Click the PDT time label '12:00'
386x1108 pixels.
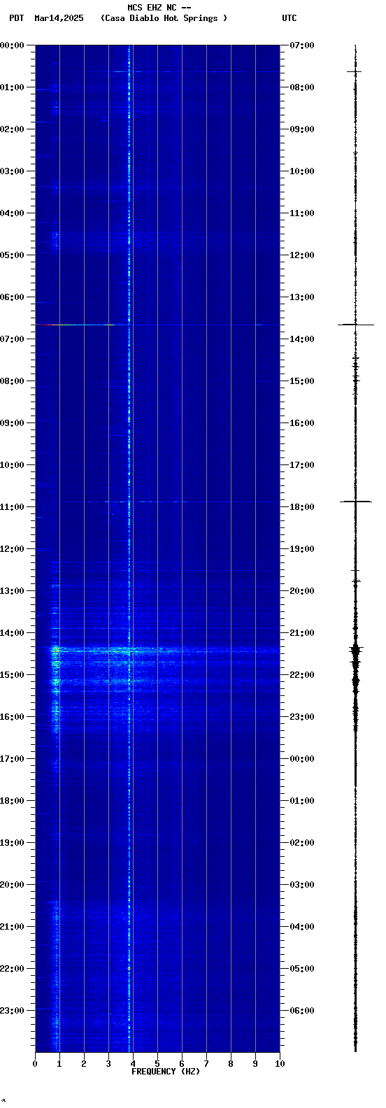click(12, 549)
